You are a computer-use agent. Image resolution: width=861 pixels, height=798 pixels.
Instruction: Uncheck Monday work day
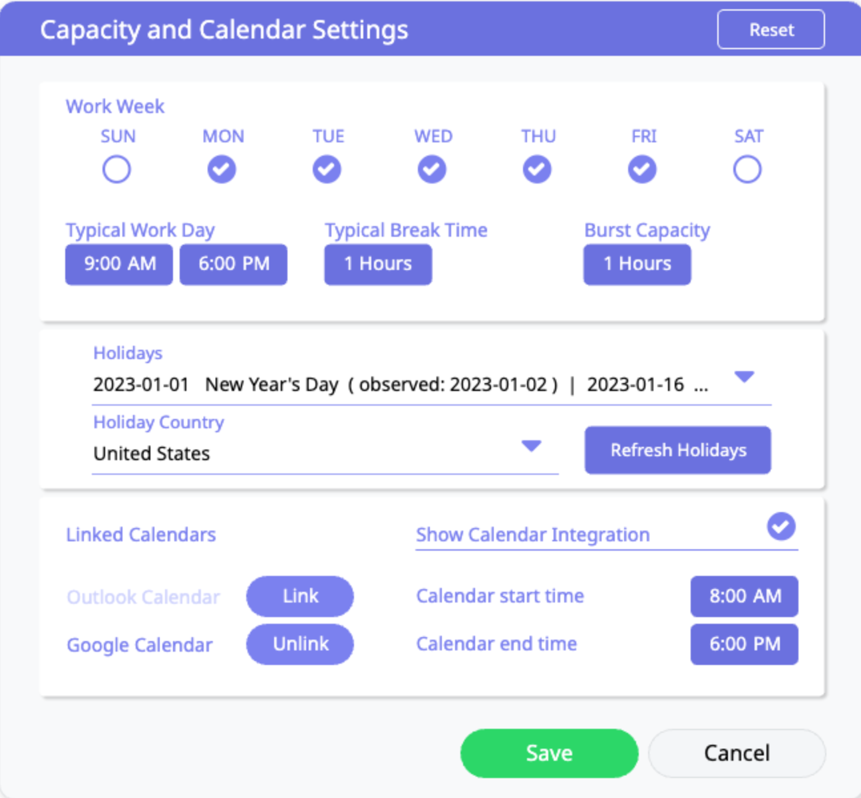click(x=222, y=170)
